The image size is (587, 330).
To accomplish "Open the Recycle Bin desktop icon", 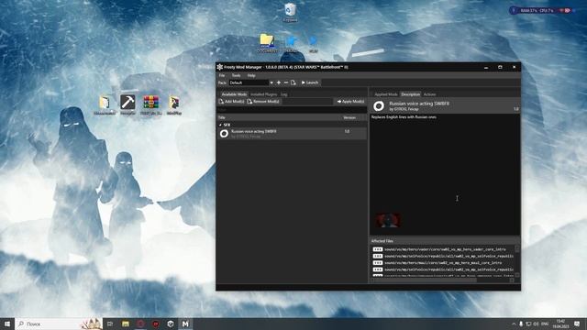I will point(290,12).
